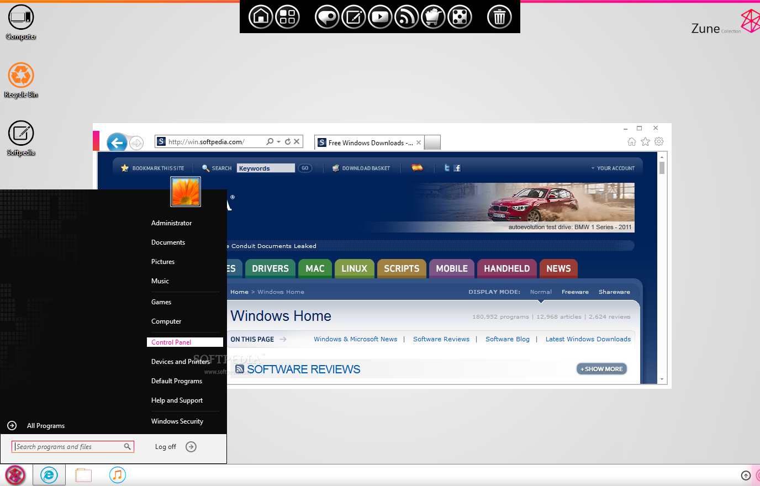Click the speech bubble chat icon in dock

point(326,17)
